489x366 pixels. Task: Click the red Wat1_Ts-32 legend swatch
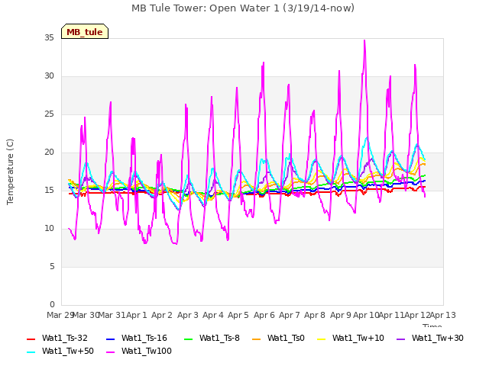[31, 339]
